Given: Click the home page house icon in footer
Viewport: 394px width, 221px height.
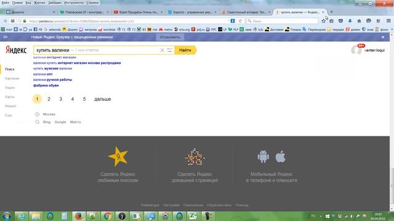Looking at the screenshot, I should tap(195, 157).
